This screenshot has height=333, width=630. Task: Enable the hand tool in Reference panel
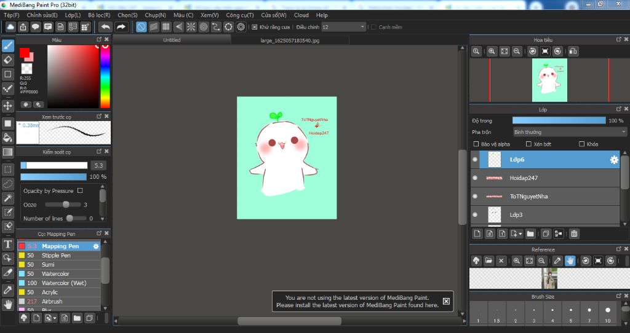(570, 261)
